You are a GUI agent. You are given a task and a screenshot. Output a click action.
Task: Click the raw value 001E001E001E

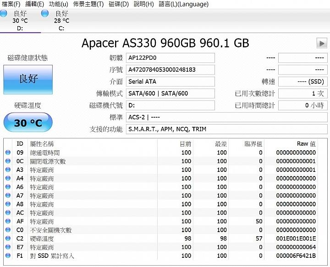pos(296,239)
